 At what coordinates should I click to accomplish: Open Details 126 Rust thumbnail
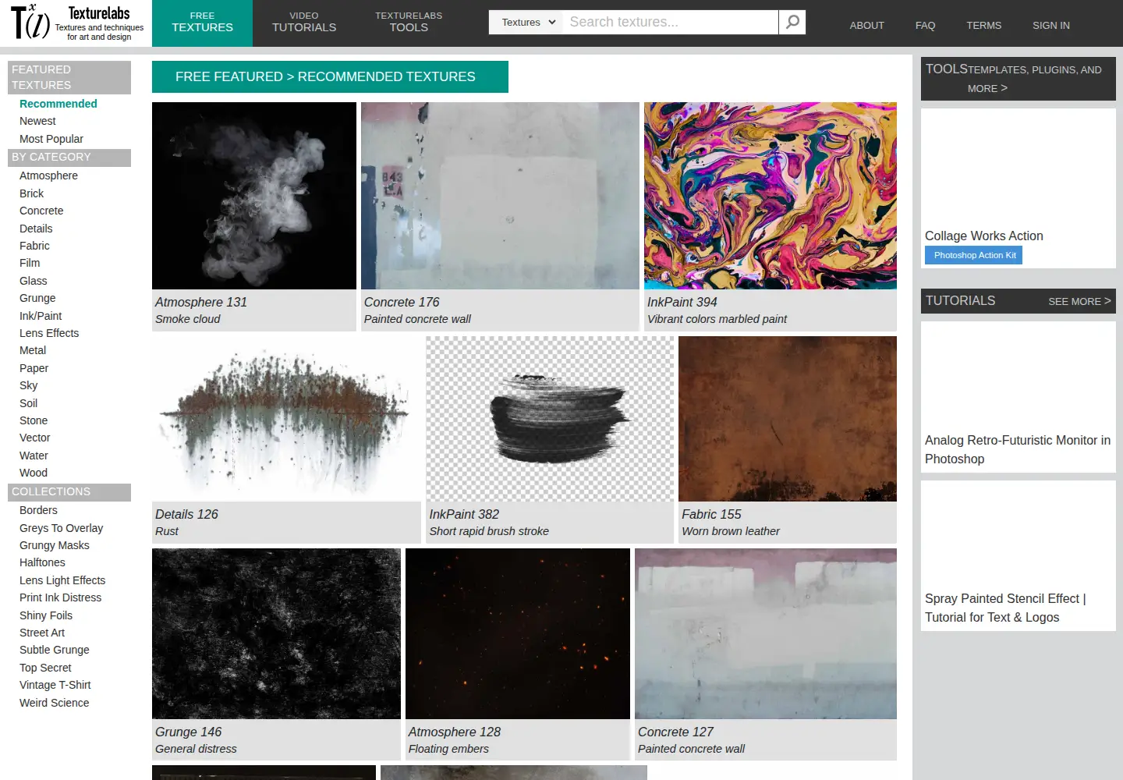[286, 419]
